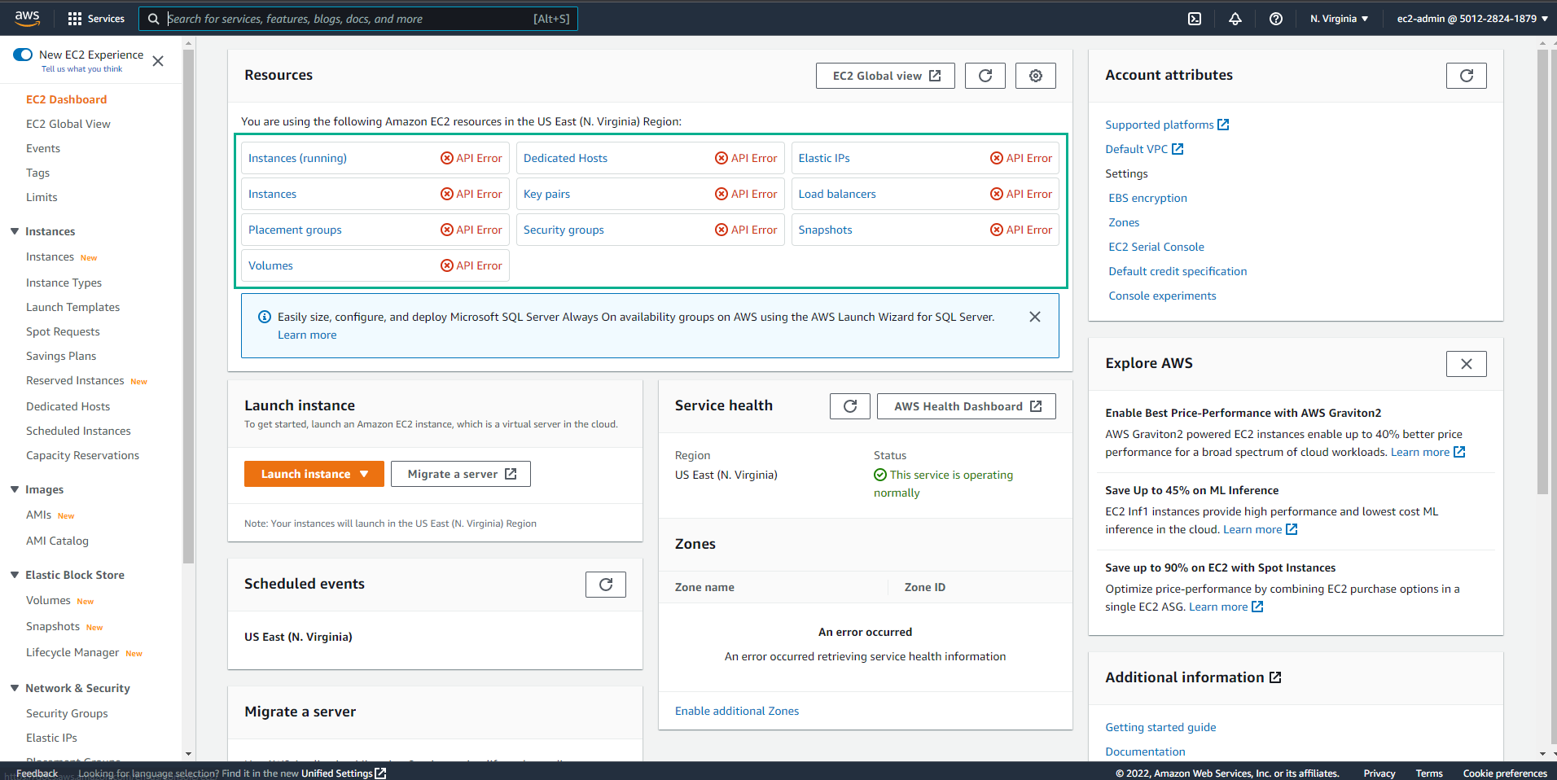Open Security groups resource link
Screen dimensions: 1557x780
(x=564, y=230)
